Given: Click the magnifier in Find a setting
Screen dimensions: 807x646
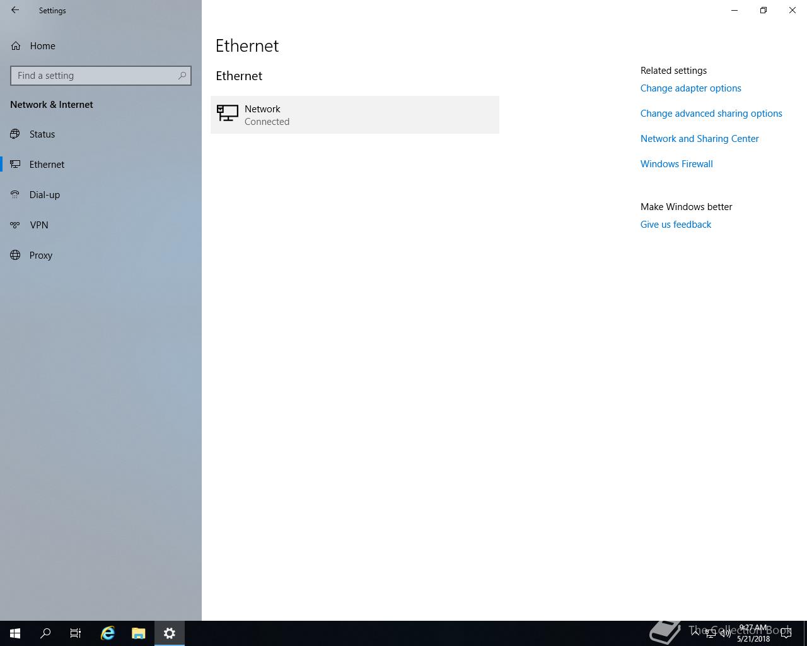Looking at the screenshot, I should tap(182, 76).
